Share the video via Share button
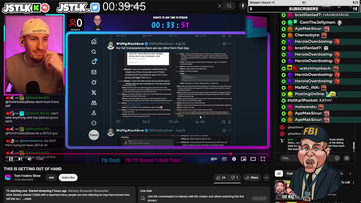 (x=252, y=178)
